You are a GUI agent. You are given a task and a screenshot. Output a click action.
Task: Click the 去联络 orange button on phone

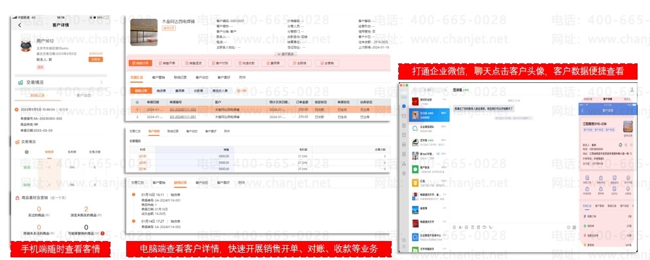95,59
